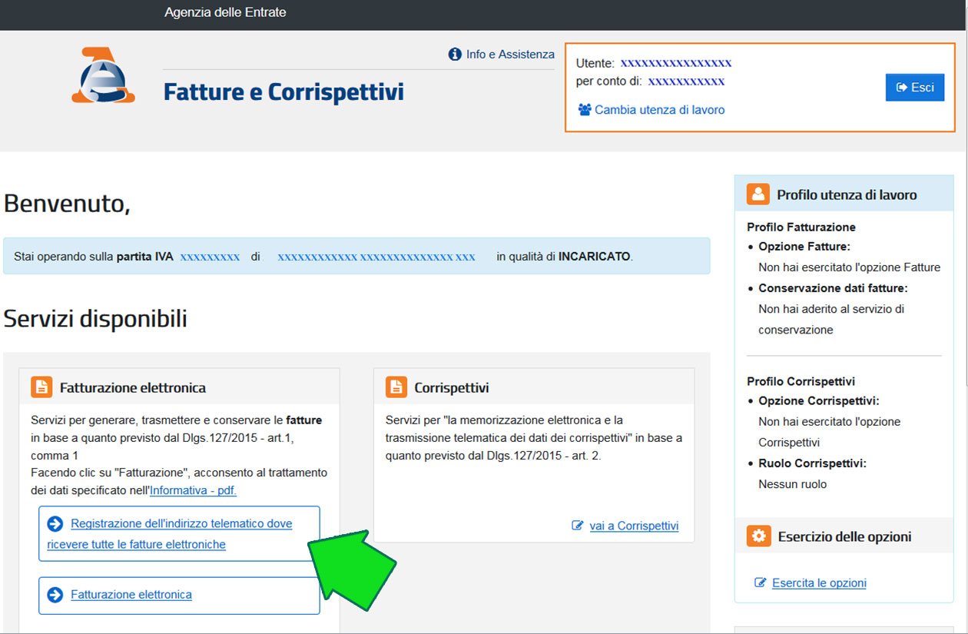The height and width of the screenshot is (634, 968).
Task: Click arrow icon beside Registrazione dell'indirizzo telematico
Action: click(55, 524)
